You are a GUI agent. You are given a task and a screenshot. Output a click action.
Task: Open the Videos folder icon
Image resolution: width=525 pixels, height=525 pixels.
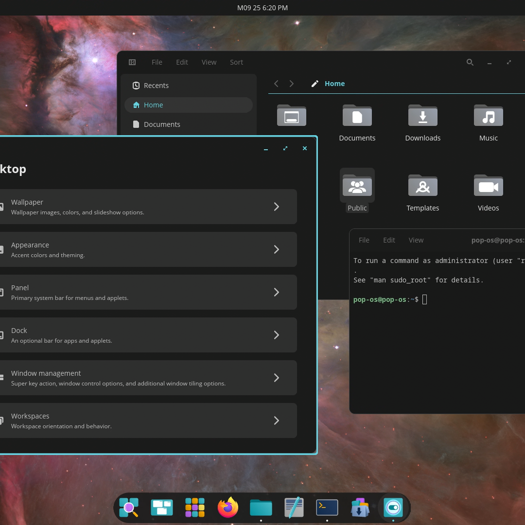[488, 186]
